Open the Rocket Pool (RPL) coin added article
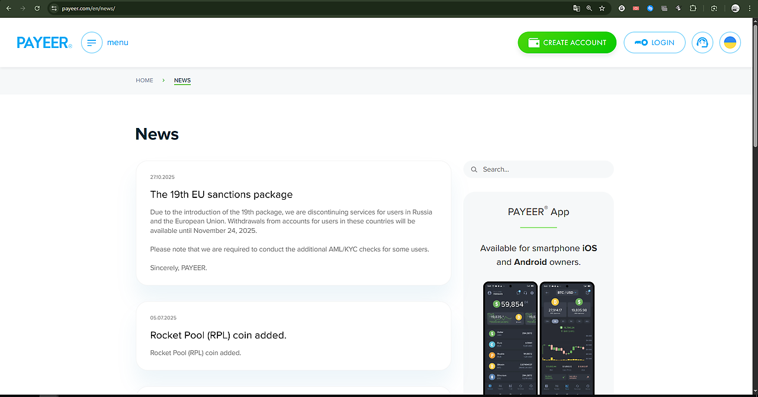This screenshot has height=397, width=758. [218, 335]
